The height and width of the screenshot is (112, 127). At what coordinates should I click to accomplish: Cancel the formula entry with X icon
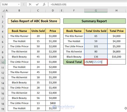click(x=30, y=4)
